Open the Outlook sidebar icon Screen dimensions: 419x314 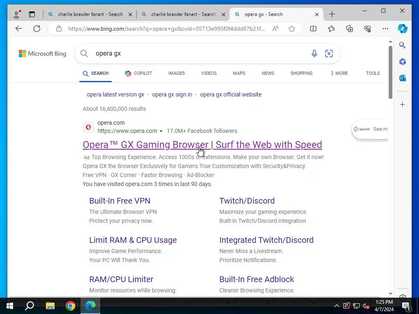pos(403,78)
